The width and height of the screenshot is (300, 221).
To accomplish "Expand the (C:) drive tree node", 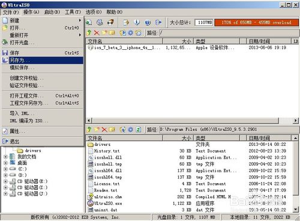I will click(5, 169).
